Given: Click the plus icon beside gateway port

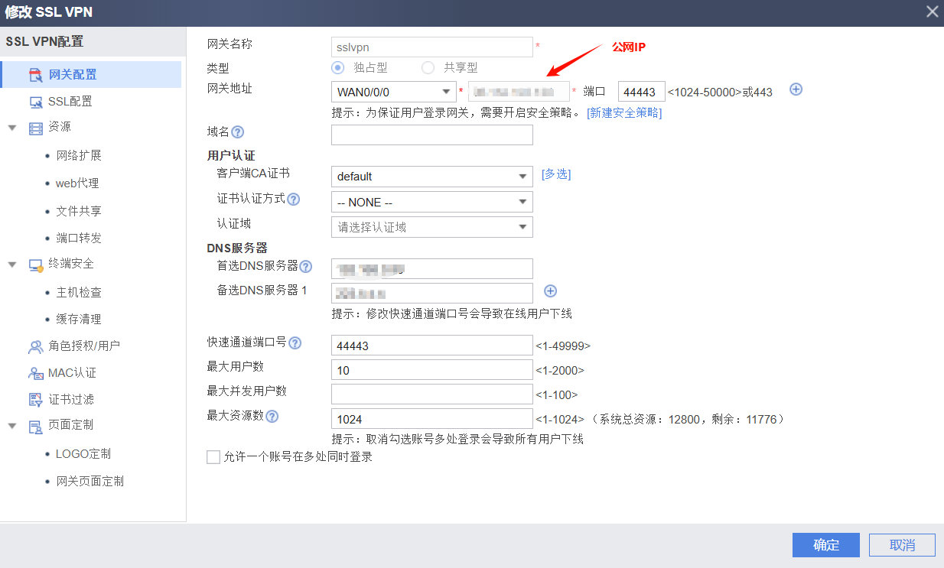Looking at the screenshot, I should (796, 89).
